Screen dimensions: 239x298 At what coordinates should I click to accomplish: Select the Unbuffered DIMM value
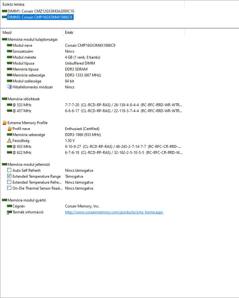click(x=80, y=63)
